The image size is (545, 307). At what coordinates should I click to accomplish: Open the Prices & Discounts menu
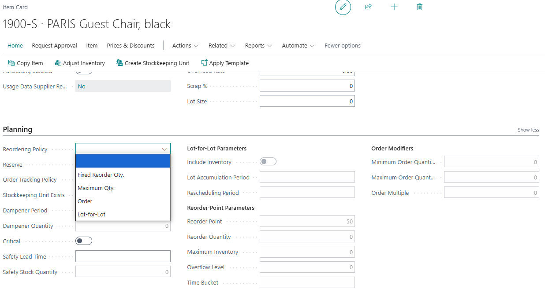pos(131,45)
